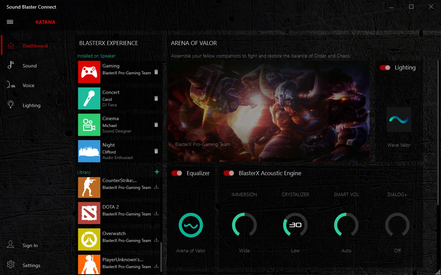Select the Cinema camera profile icon
The height and width of the screenshot is (275, 441).
[x=89, y=125]
